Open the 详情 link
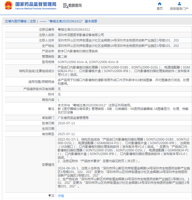 pyautogui.click(x=61, y=196)
